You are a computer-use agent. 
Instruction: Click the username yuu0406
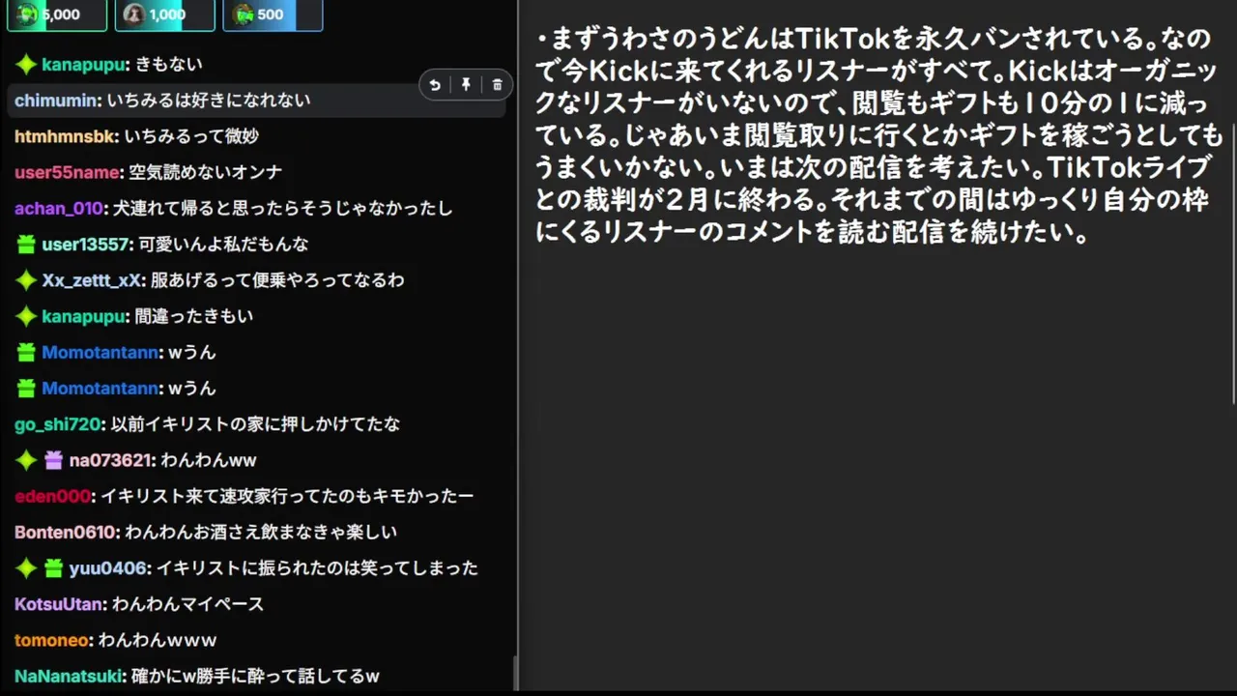coord(109,568)
